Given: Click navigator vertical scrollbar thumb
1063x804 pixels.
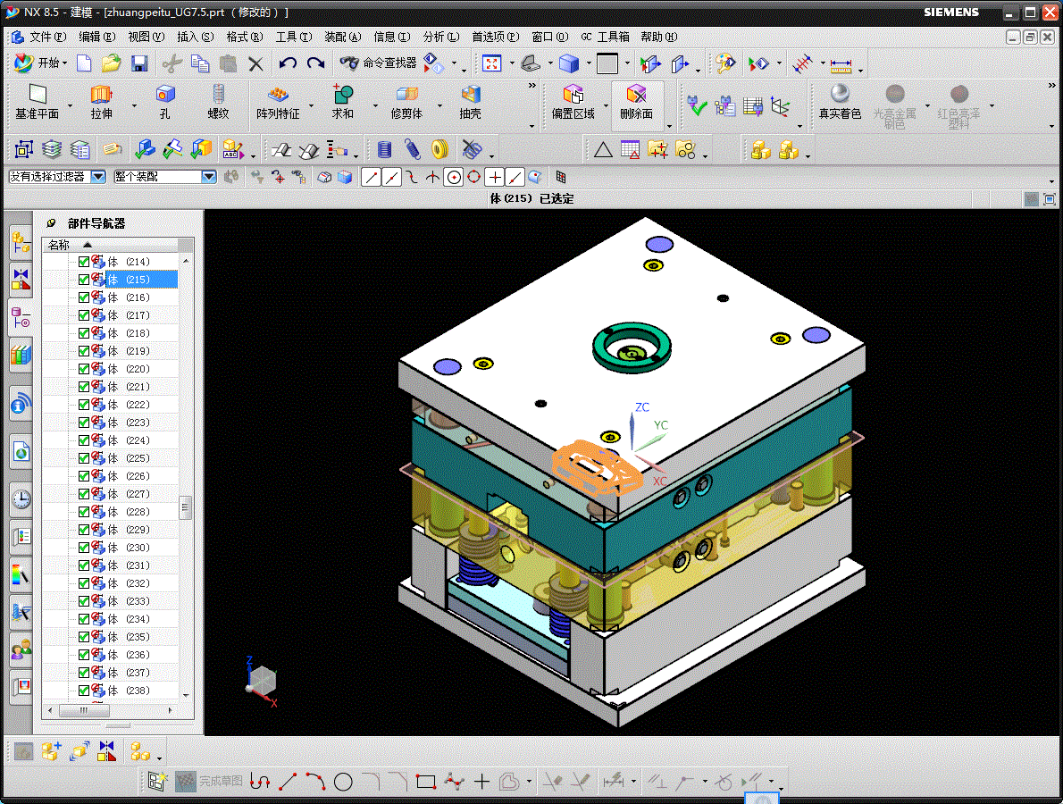Looking at the screenshot, I should click(x=185, y=507).
